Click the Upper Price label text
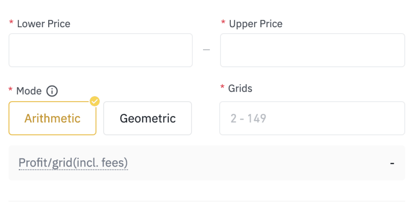The image size is (415, 205). tap(256, 24)
